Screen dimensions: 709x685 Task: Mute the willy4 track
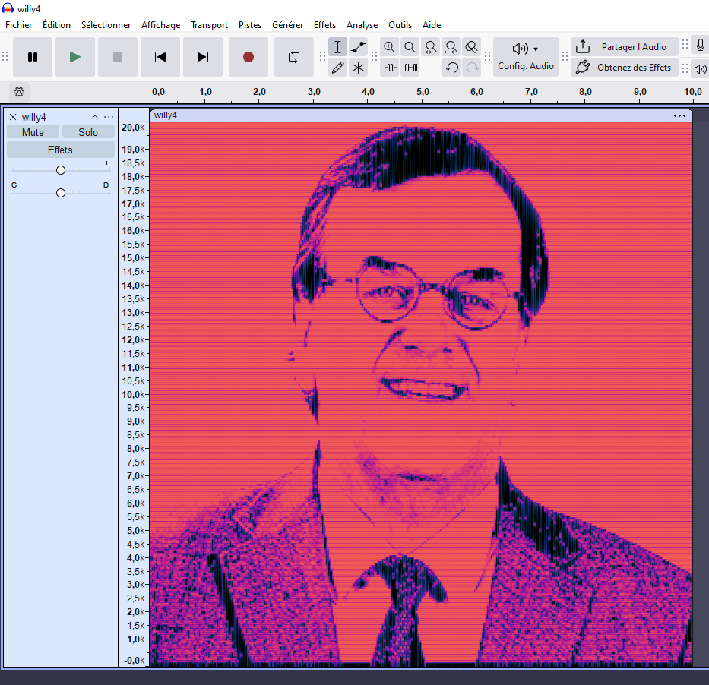point(33,132)
